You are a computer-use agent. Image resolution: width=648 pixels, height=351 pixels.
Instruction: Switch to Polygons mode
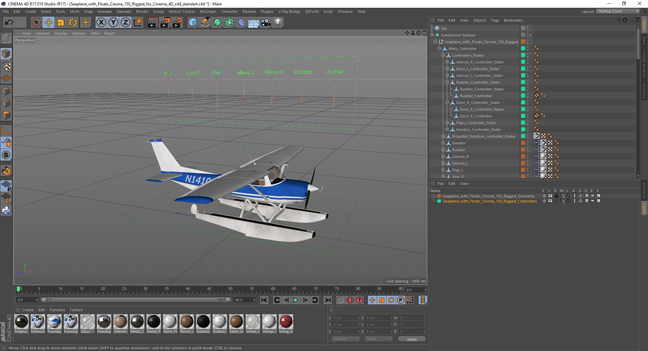point(6,115)
